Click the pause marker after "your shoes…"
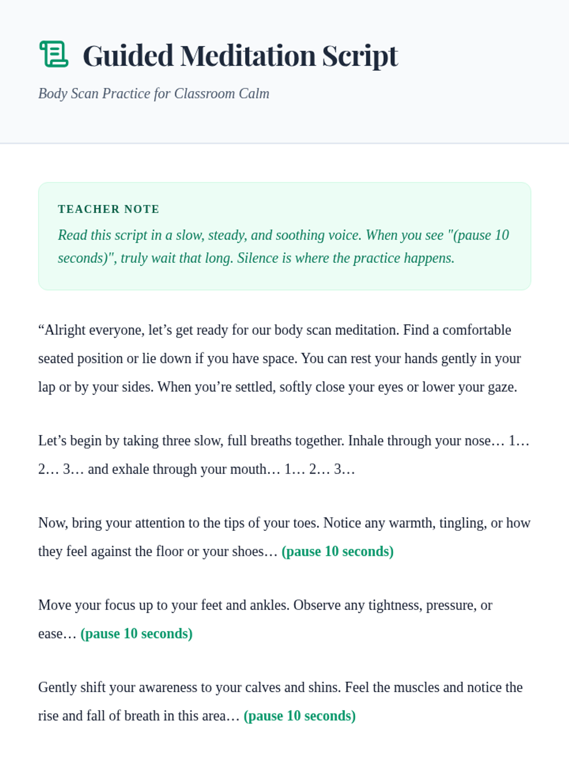569x759 pixels. coord(337,552)
